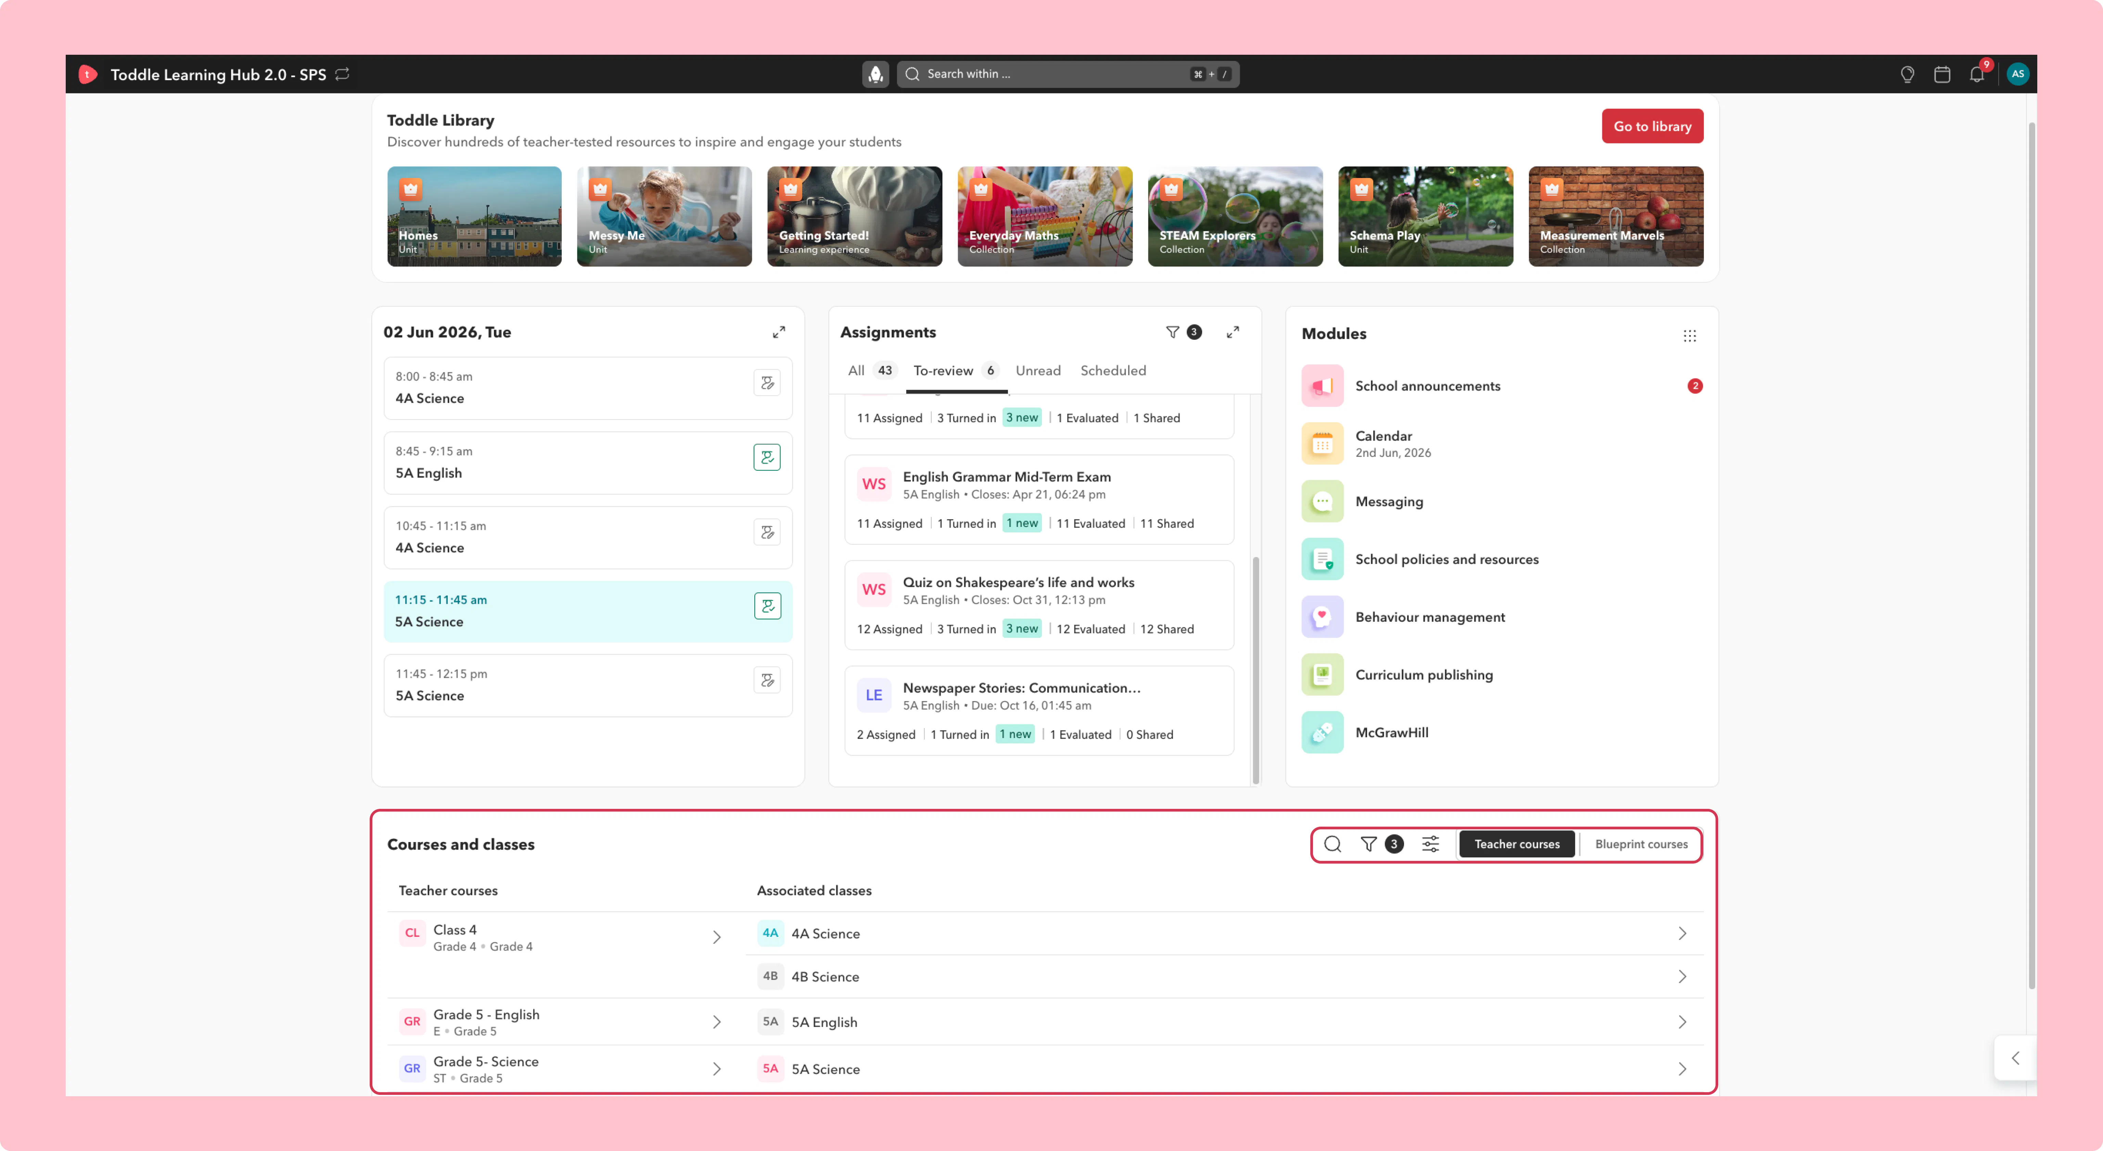Image resolution: width=2103 pixels, height=1151 pixels.
Task: Click the lightbulb icon in top bar
Action: tap(1907, 74)
